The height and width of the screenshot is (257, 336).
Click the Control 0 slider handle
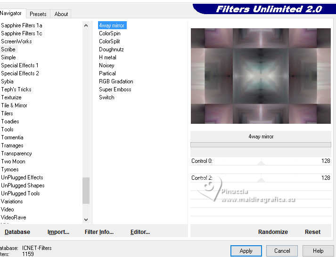(261, 163)
